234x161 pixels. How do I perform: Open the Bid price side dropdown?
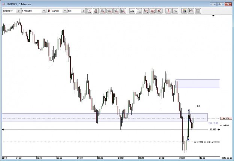[x=76, y=11]
